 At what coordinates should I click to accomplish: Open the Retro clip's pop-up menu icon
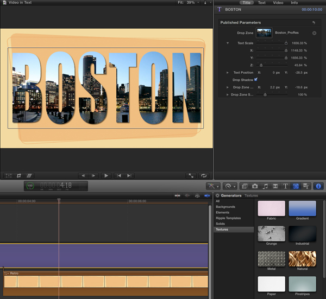click(x=5, y=273)
